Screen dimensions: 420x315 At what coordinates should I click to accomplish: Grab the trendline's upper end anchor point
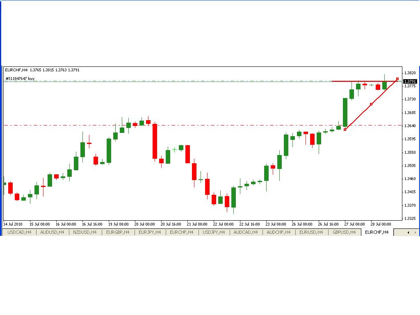coord(397,79)
